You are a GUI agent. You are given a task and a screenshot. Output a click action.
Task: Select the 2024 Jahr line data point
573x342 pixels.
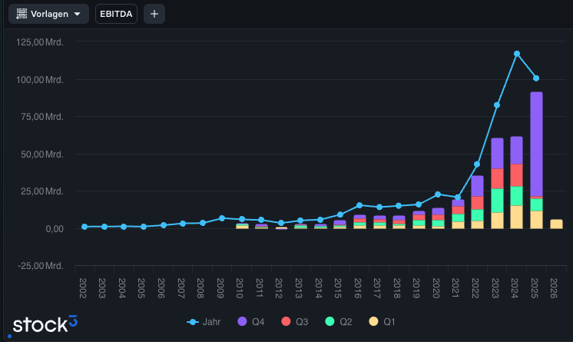point(517,54)
